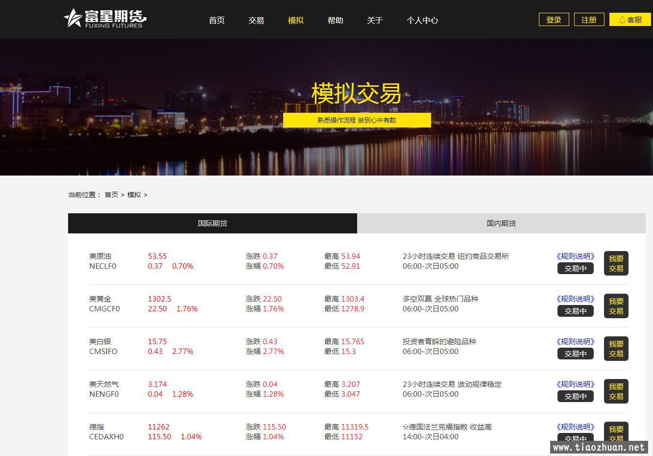Image resolution: width=653 pixels, height=456 pixels.
Task: Open 《规则说明》 for 美原油
Action: coord(575,256)
